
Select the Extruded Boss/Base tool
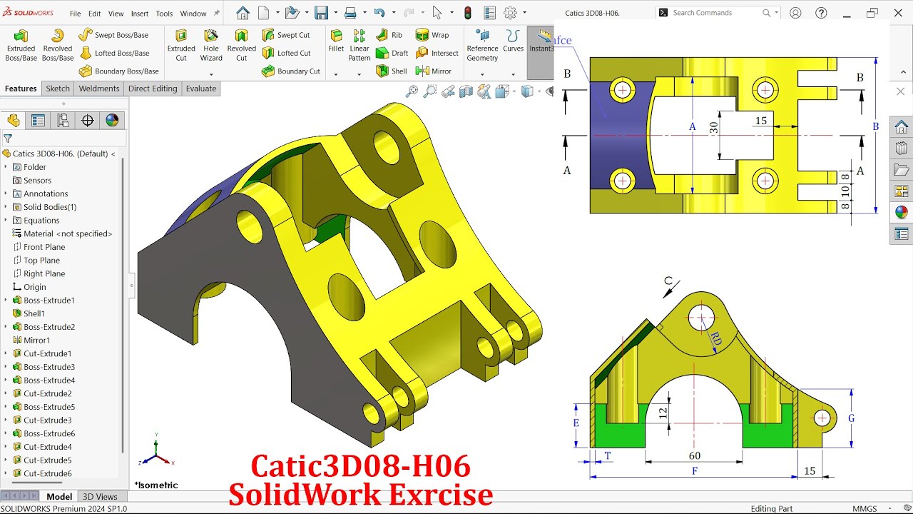click(x=21, y=46)
